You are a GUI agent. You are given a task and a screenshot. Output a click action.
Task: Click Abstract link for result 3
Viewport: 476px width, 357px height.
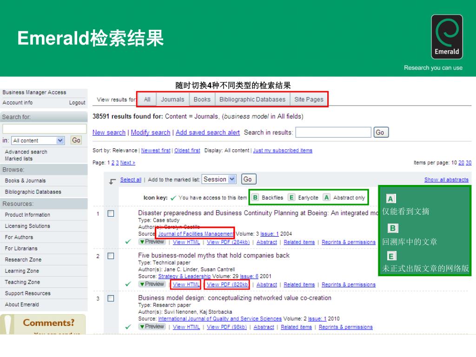tap(264, 327)
